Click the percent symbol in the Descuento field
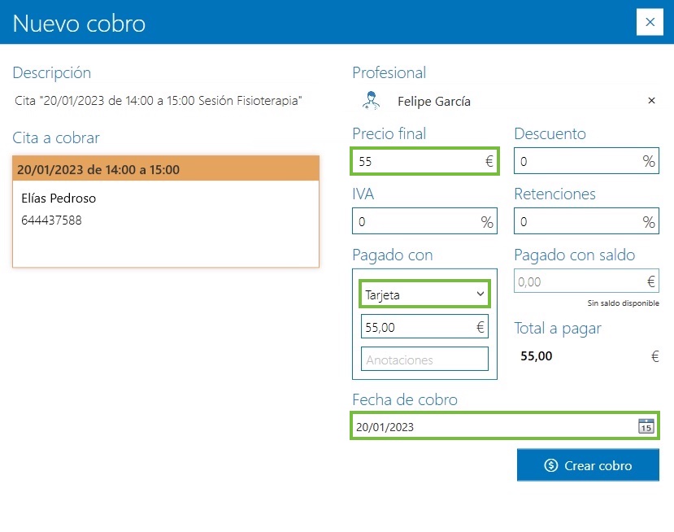 coord(650,161)
